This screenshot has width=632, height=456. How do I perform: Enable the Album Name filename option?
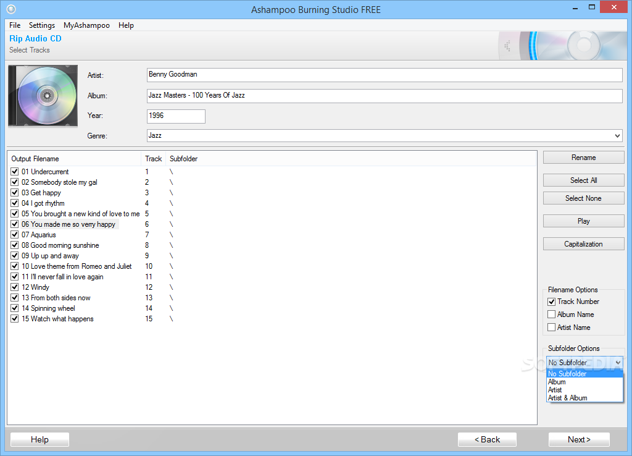(551, 315)
